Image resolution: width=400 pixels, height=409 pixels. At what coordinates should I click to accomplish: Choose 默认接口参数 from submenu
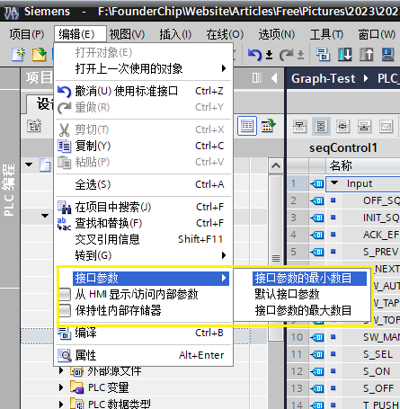point(287,294)
